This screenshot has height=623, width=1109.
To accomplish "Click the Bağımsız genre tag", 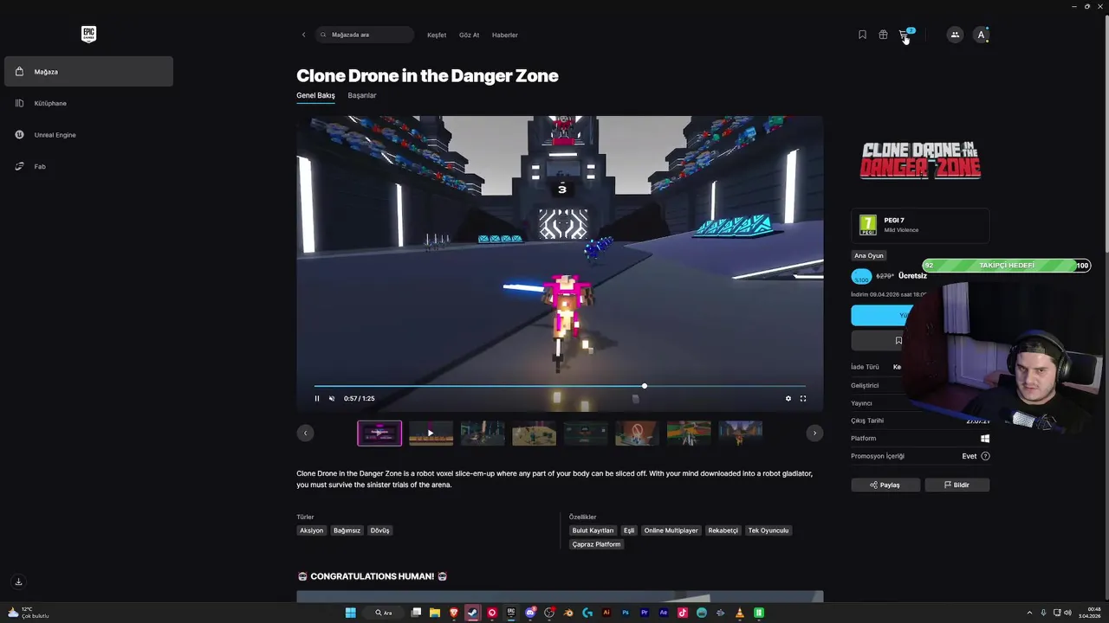I will (347, 530).
